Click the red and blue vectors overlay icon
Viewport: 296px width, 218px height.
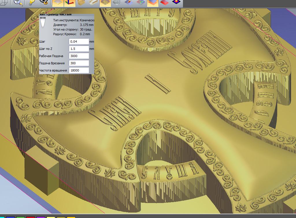[x=141, y=2]
